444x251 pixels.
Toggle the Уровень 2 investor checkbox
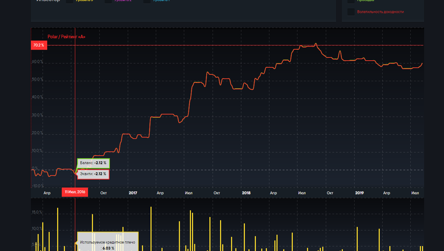point(108,1)
